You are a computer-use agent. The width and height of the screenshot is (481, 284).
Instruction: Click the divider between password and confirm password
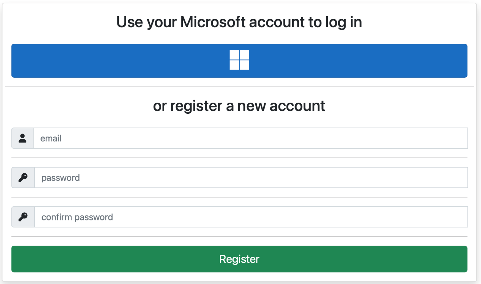[x=239, y=197]
